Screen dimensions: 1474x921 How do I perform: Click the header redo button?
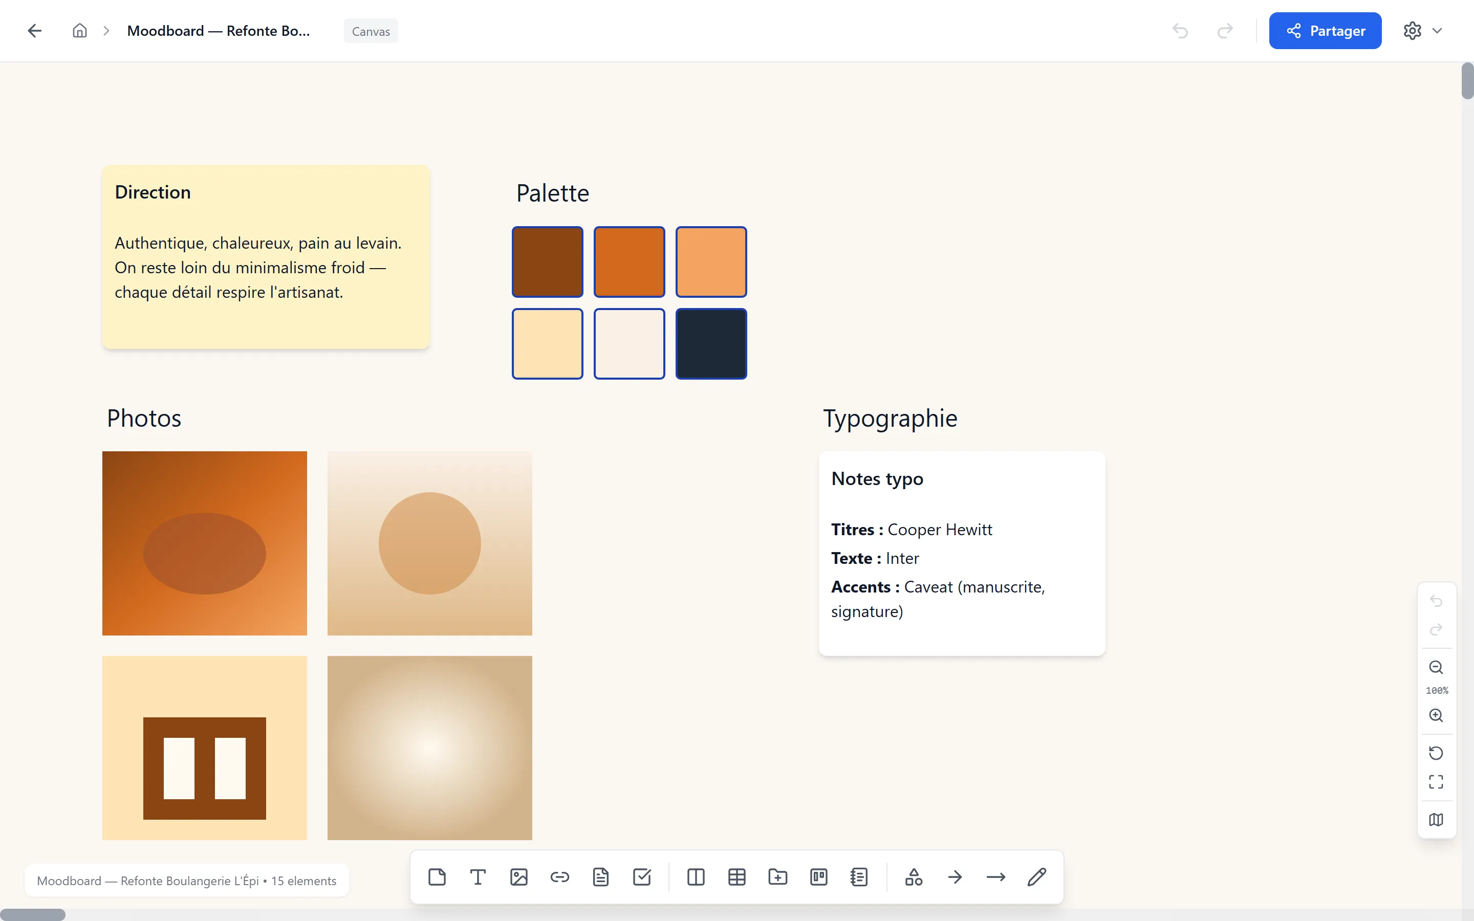(x=1225, y=31)
